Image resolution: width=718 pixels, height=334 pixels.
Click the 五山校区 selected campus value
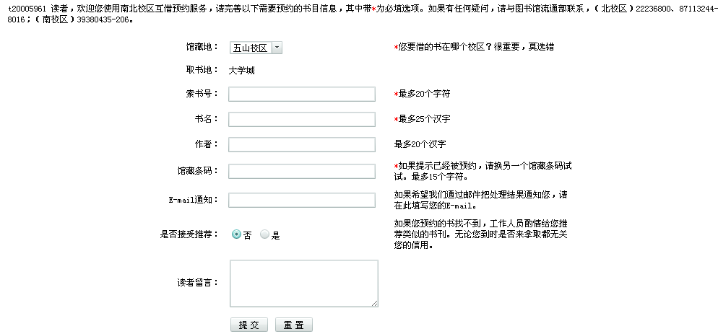(251, 48)
